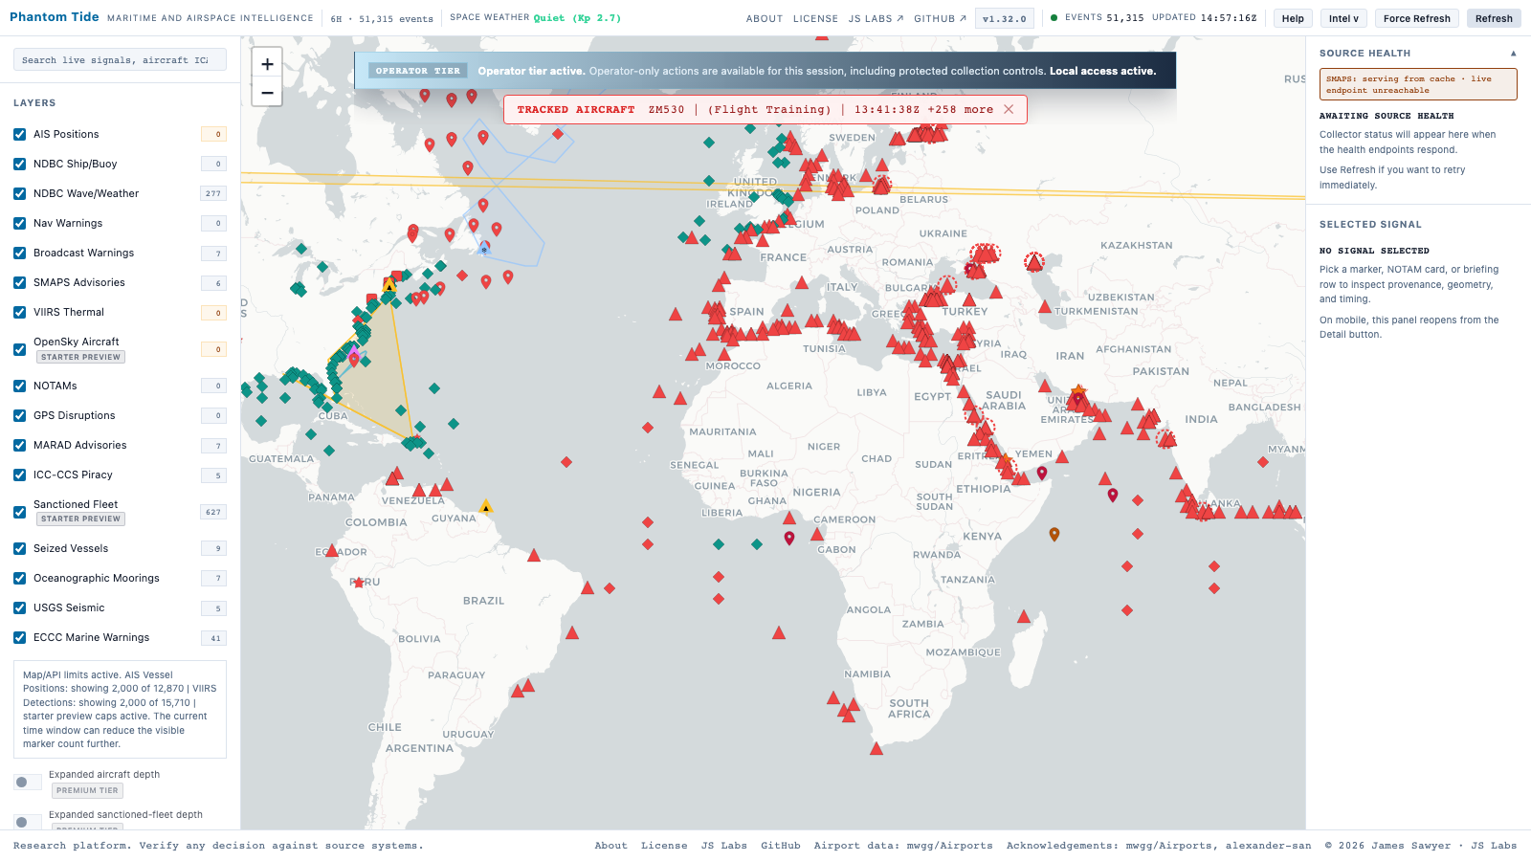Click the Force Refresh button
Screen dimensions: 1531x861
click(1416, 18)
